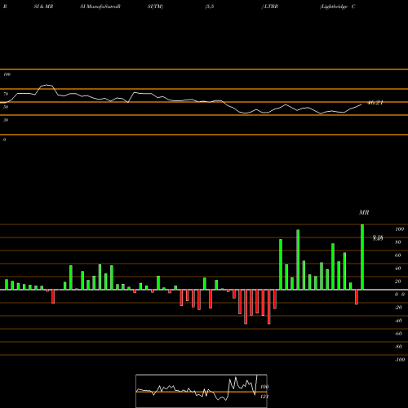Select the "-40" axis label on MR chart
This screenshot has width=408, height=408.
click(398, 321)
